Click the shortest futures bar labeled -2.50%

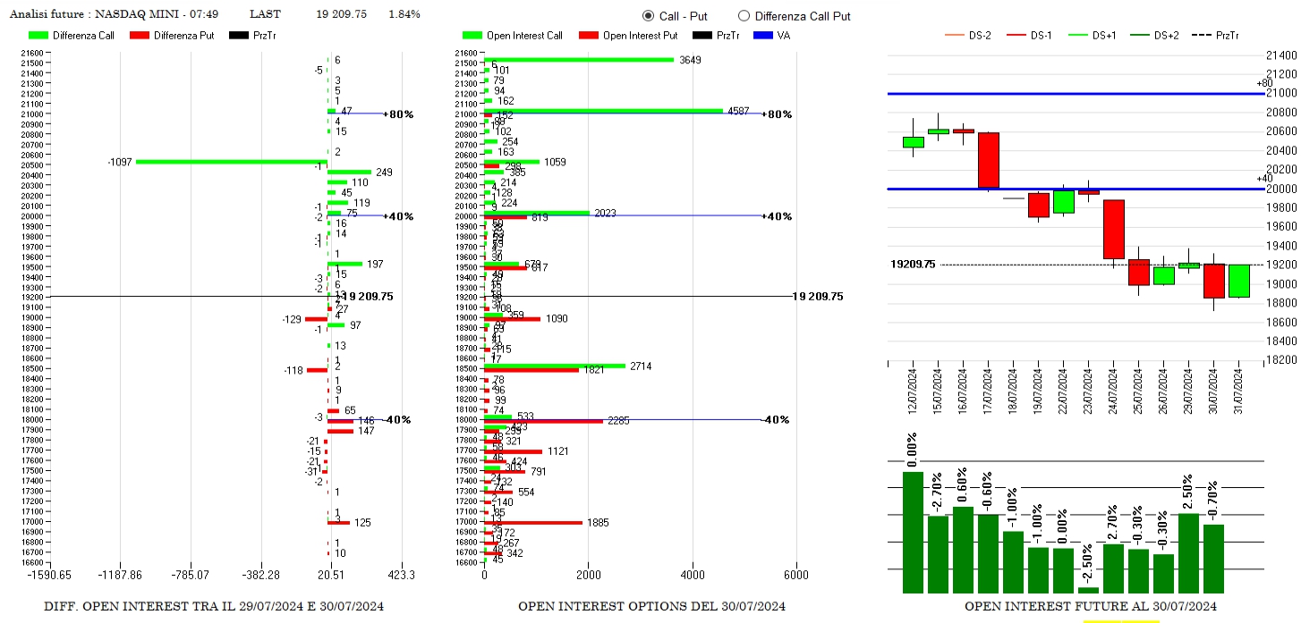click(x=1089, y=590)
